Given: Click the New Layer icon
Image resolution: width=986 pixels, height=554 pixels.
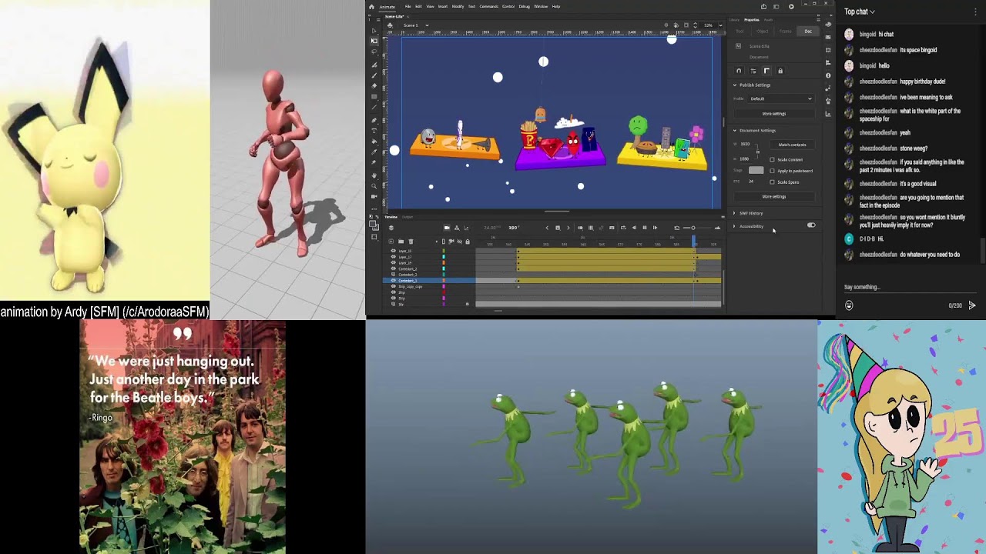Looking at the screenshot, I should [x=391, y=242].
